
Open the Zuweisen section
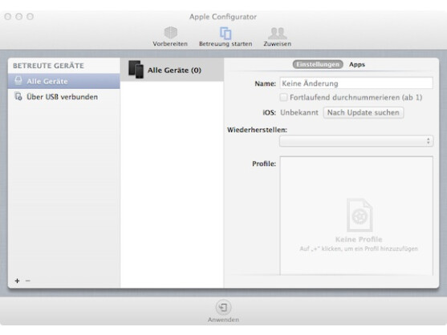(277, 36)
